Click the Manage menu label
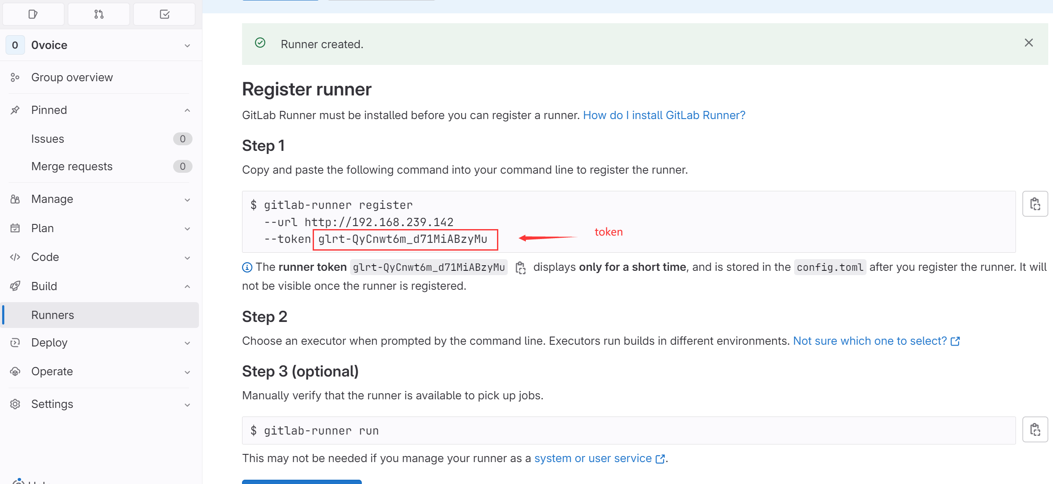The image size is (1053, 484). point(52,199)
